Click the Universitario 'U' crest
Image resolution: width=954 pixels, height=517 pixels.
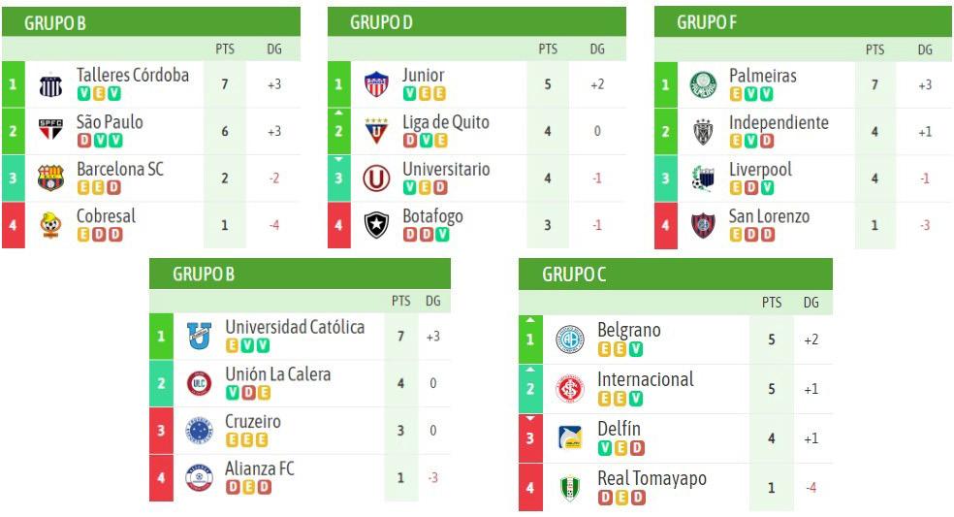point(376,178)
